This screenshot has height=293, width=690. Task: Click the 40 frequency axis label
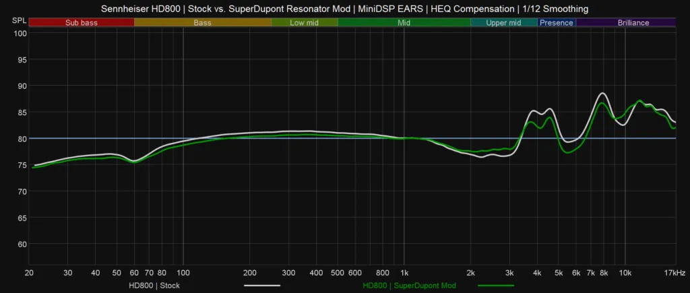tap(96, 273)
